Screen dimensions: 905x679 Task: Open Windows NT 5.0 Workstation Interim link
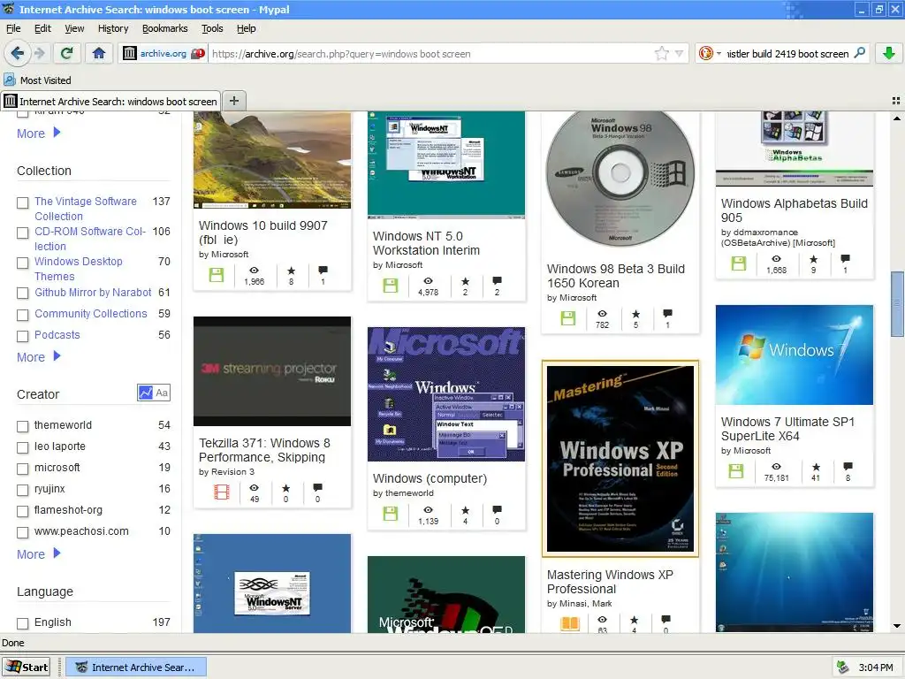[x=427, y=243]
